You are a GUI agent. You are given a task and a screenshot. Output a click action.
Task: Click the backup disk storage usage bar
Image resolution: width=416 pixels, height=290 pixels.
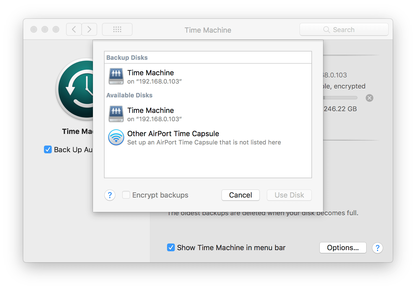[340, 98]
